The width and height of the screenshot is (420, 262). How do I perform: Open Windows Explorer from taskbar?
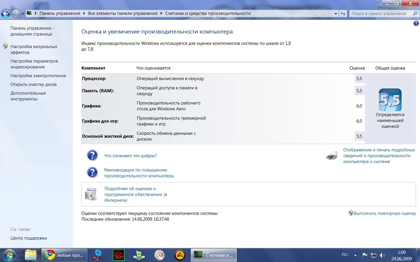(31, 255)
